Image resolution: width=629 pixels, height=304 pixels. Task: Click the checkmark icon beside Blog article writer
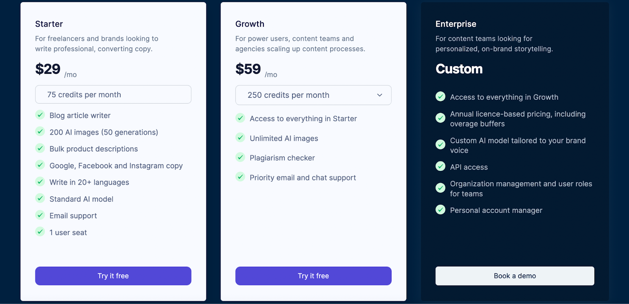[x=40, y=115]
